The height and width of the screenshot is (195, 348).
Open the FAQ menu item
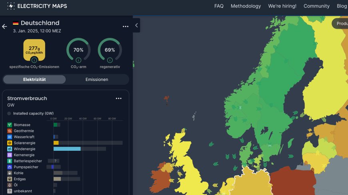pos(219,6)
